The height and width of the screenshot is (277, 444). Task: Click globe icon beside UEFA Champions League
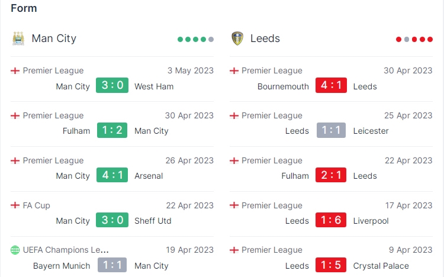(x=15, y=250)
